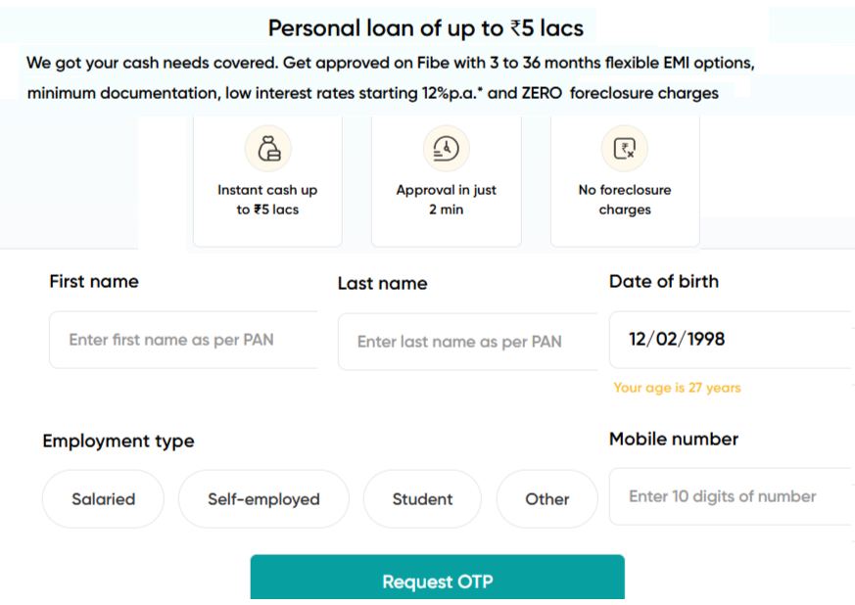Image resolution: width=855 pixels, height=605 pixels.
Task: Click the 'Mobile number' label
Action: pos(674,439)
